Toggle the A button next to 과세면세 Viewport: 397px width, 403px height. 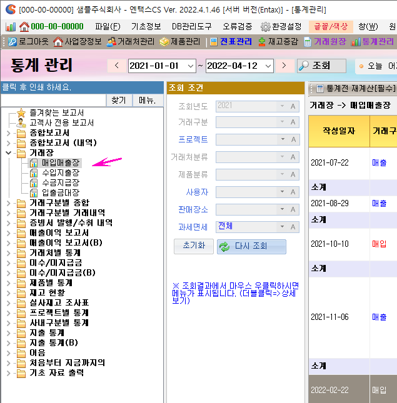(293, 227)
